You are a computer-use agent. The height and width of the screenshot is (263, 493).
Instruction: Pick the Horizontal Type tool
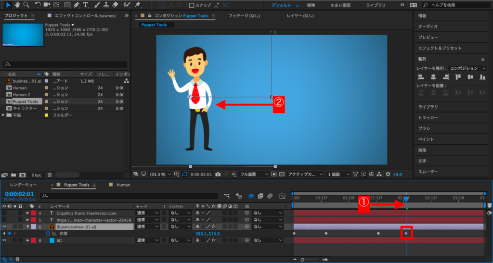pos(86,5)
